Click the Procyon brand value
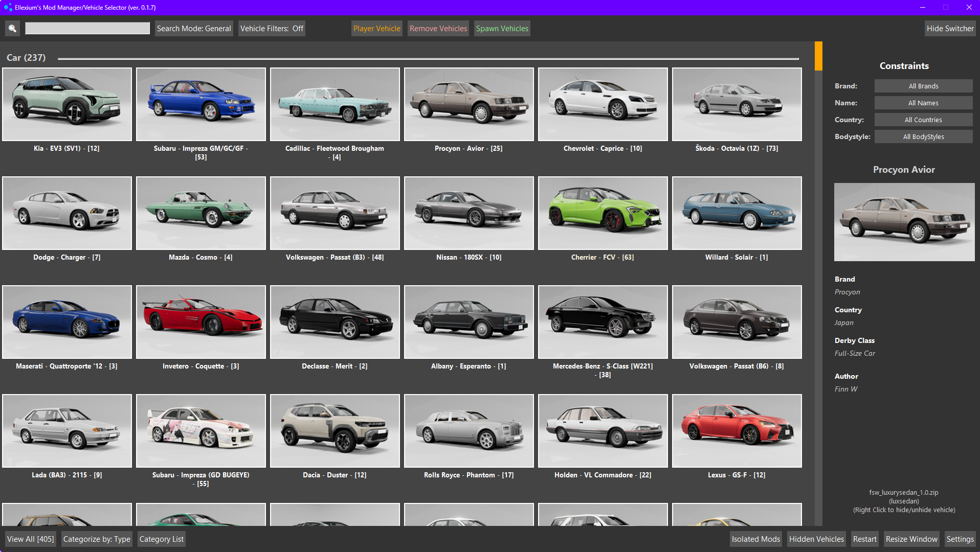This screenshot has width=980, height=552. coord(847,292)
